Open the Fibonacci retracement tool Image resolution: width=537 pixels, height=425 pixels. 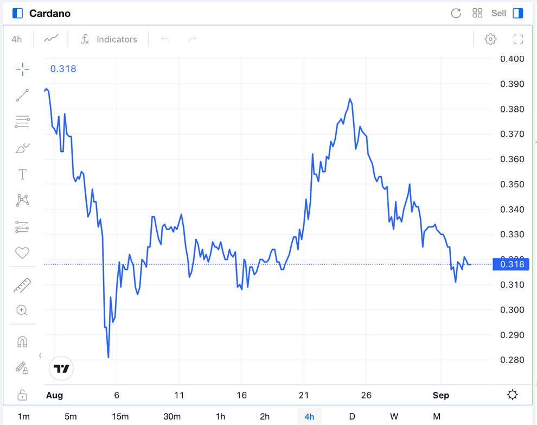coord(22,122)
